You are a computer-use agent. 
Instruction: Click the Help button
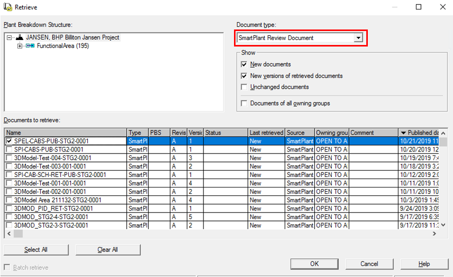(x=424, y=263)
